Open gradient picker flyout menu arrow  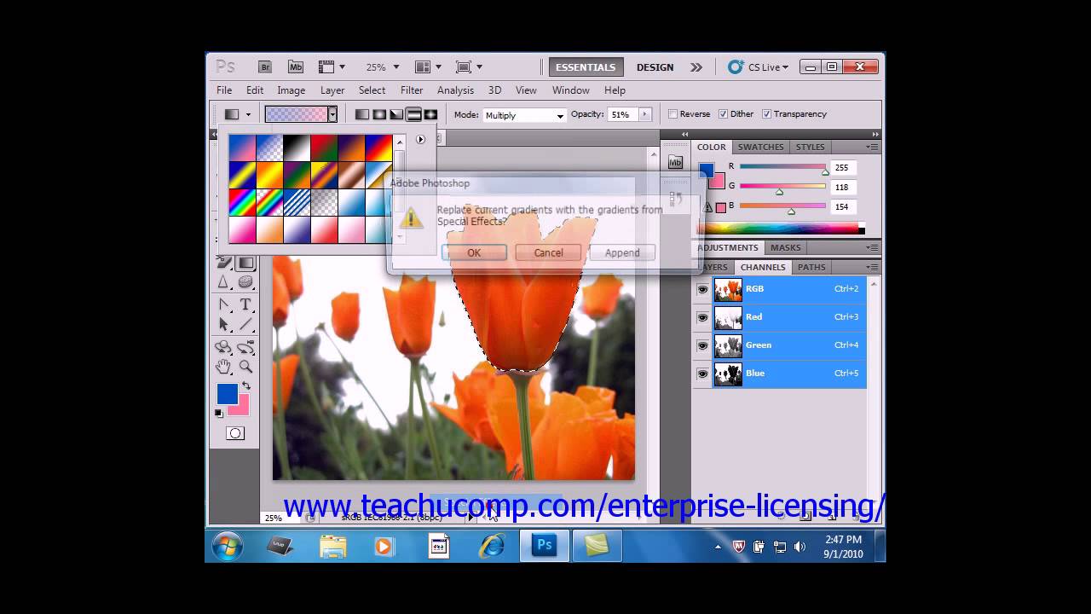[420, 139]
